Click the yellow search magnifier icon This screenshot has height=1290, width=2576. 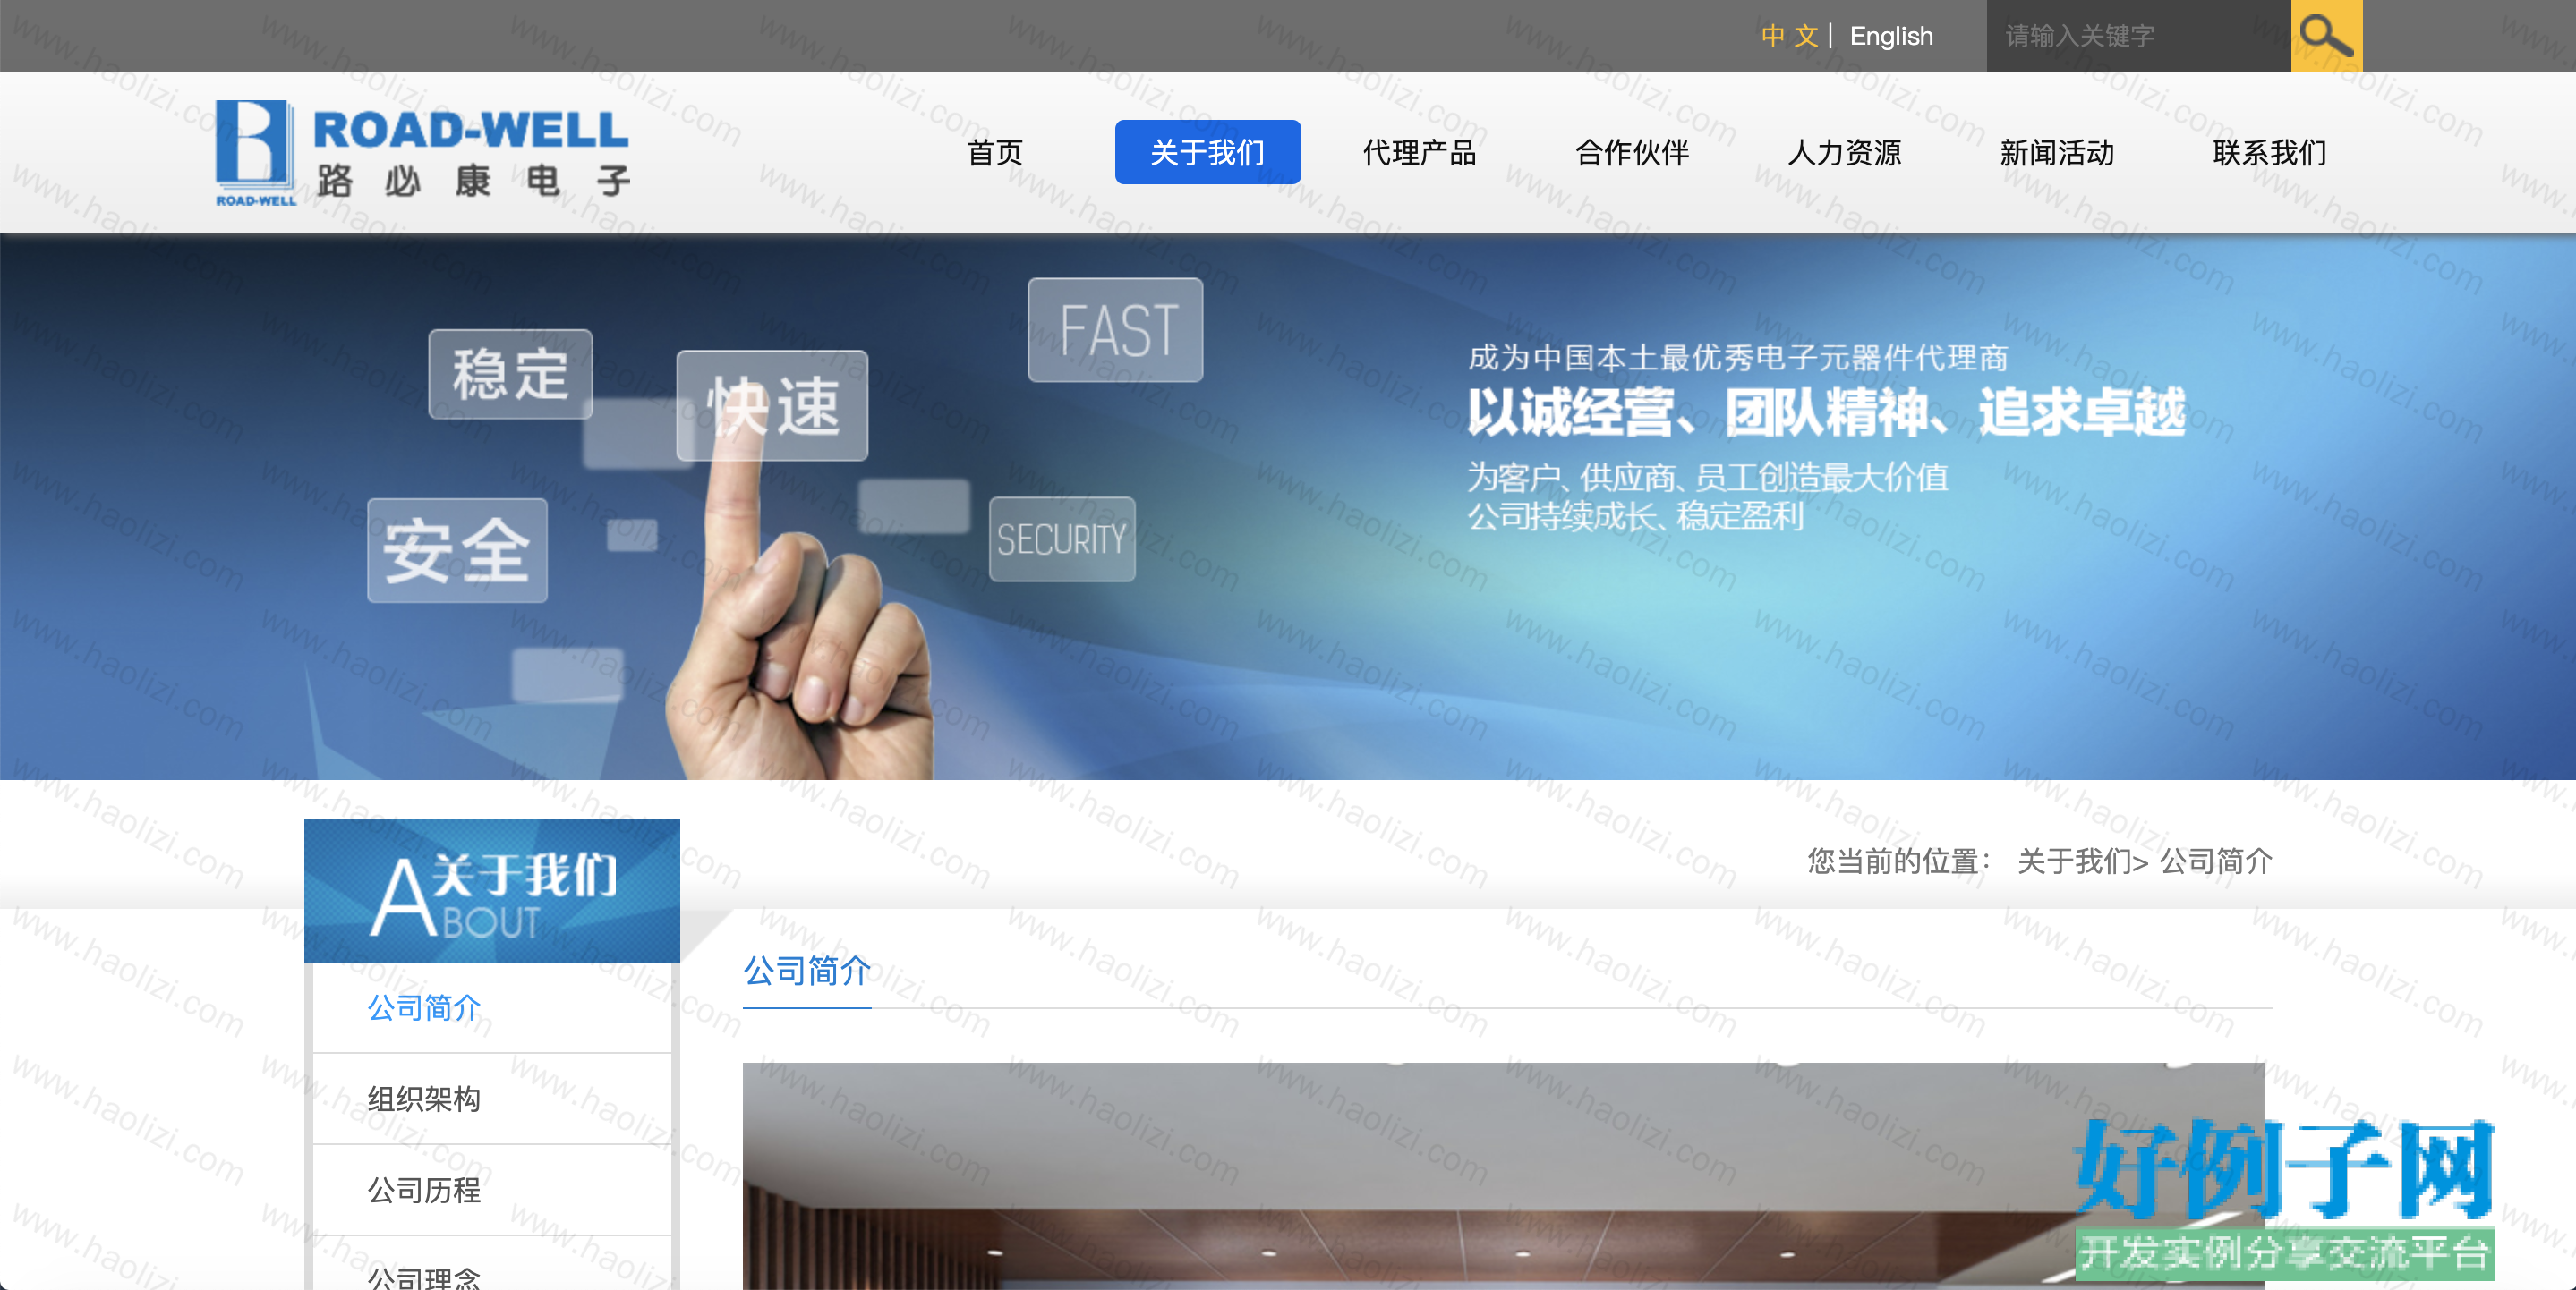click(2326, 36)
